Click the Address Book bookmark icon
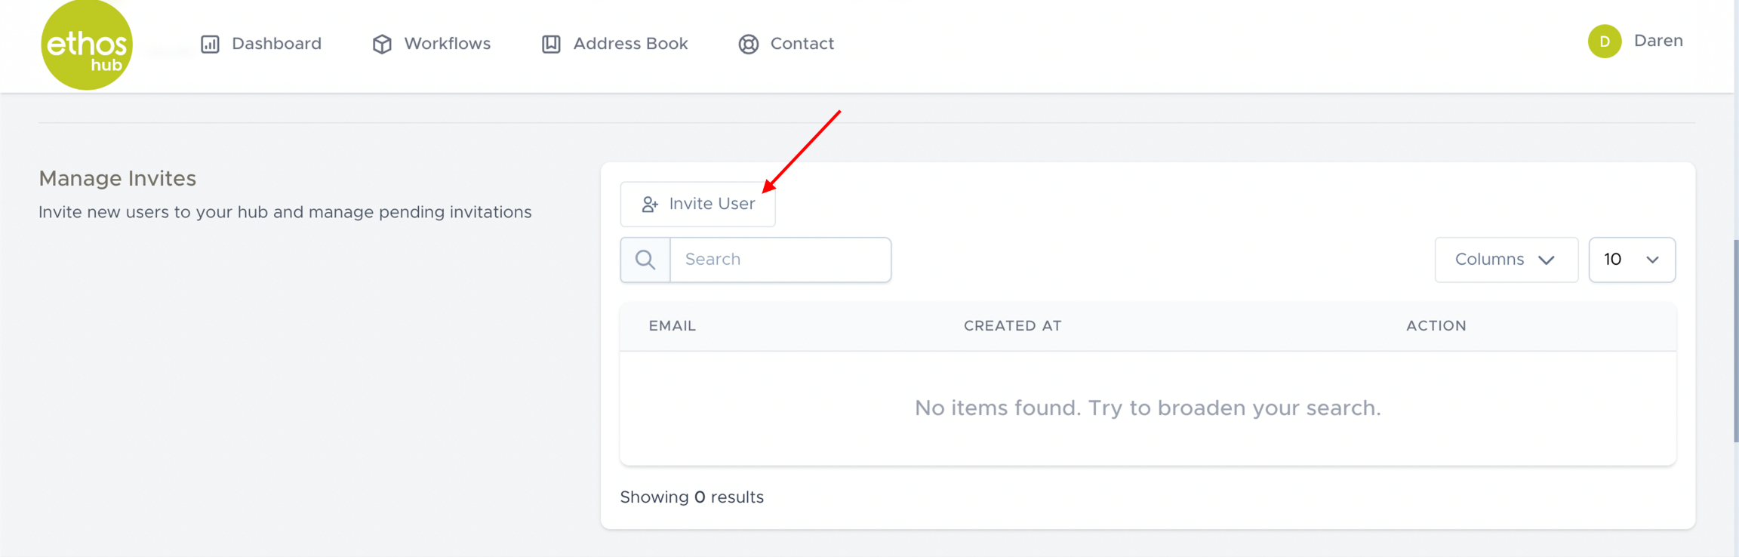 (551, 45)
